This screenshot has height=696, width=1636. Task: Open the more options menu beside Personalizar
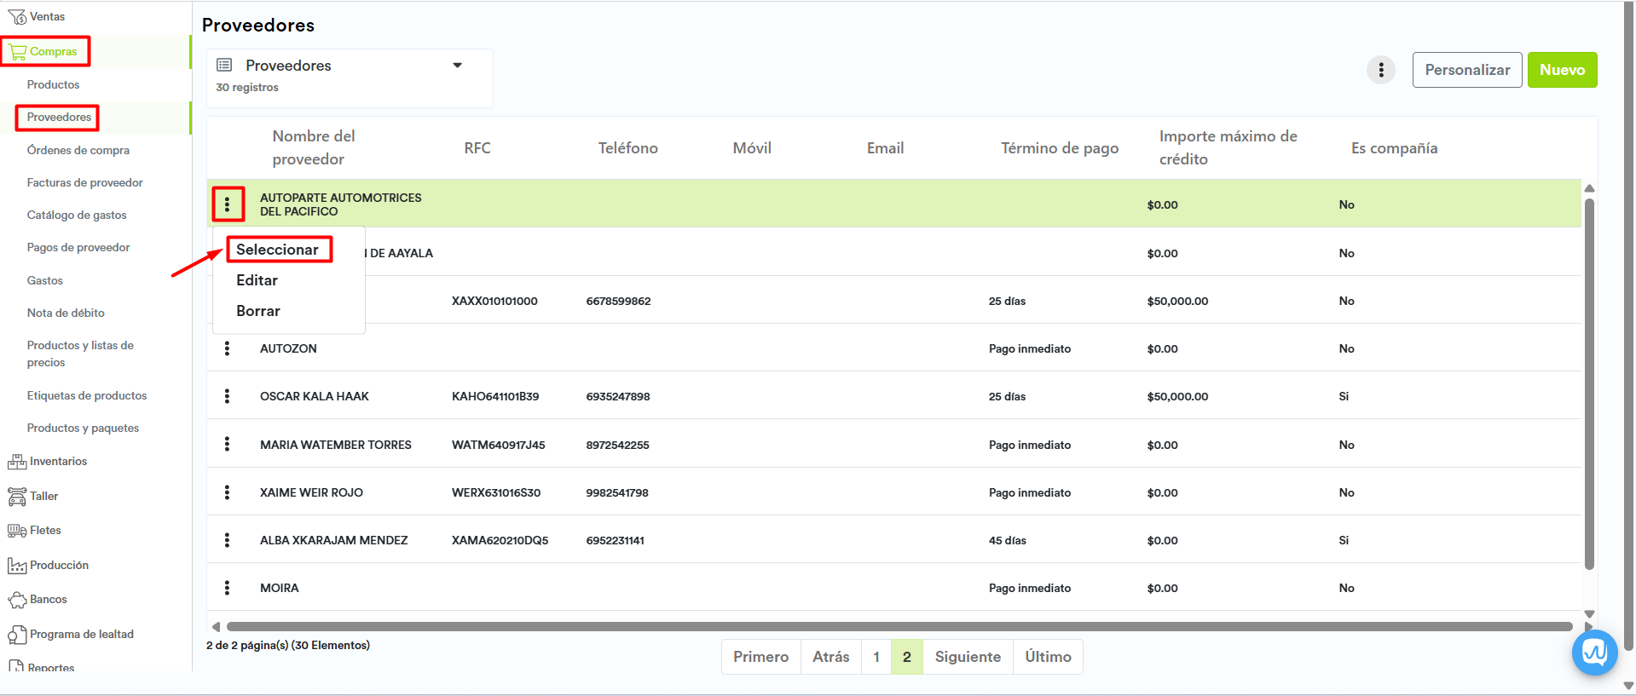1380,70
